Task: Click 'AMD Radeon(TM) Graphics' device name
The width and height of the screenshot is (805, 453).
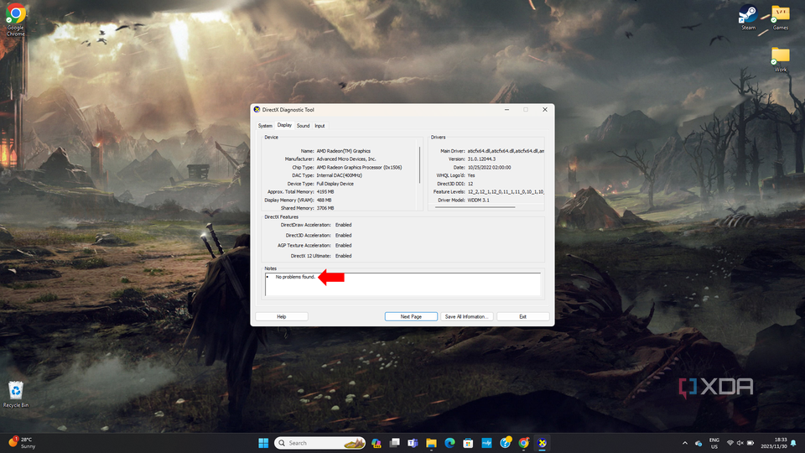Action: 344,151
